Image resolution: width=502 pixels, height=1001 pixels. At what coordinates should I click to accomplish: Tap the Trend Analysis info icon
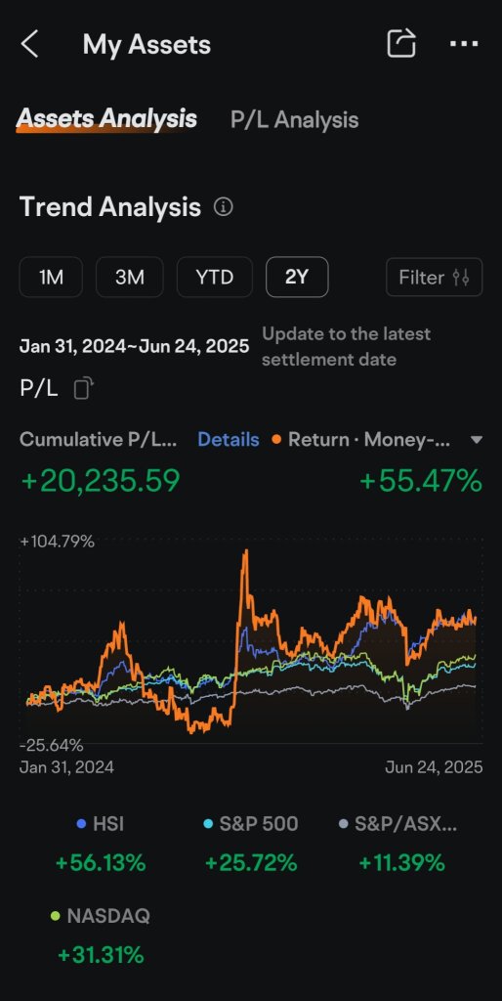coord(224,207)
